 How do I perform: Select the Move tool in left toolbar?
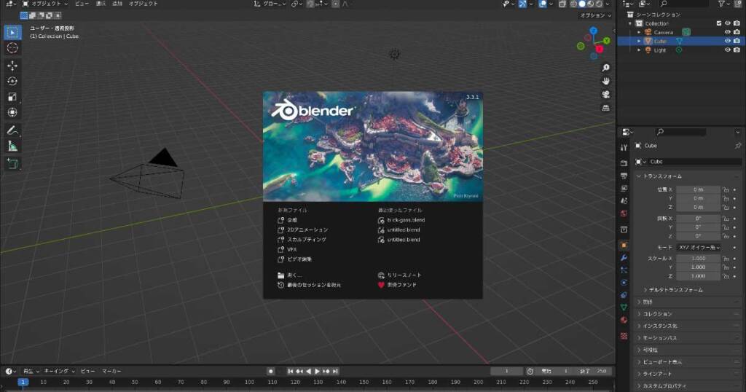12,65
